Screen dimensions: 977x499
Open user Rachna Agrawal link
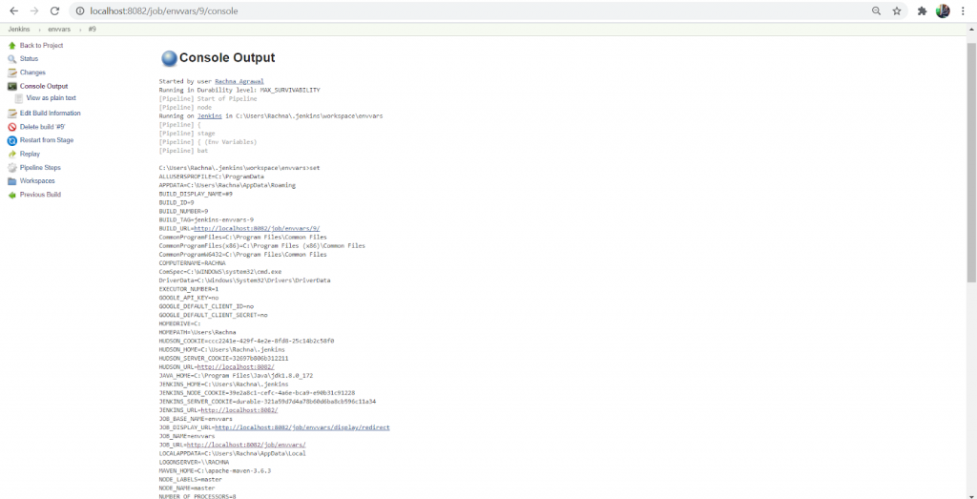tap(239, 82)
